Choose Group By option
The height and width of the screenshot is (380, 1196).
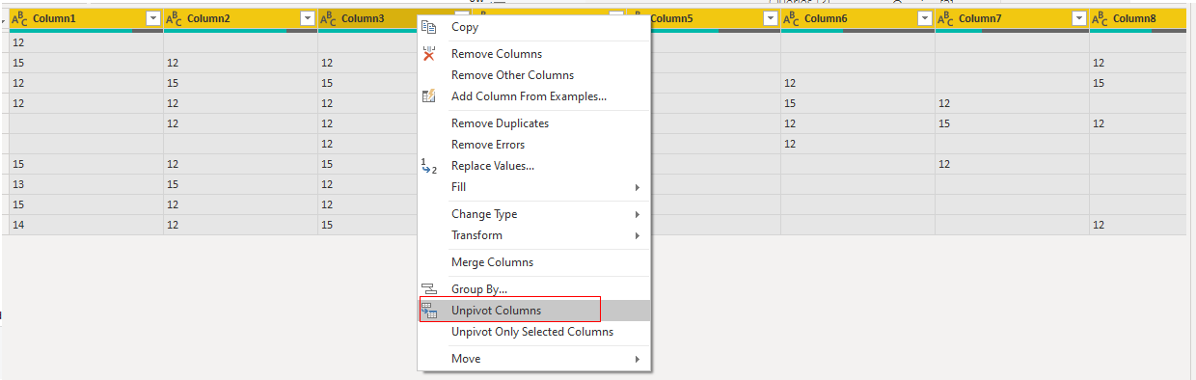pos(534,289)
